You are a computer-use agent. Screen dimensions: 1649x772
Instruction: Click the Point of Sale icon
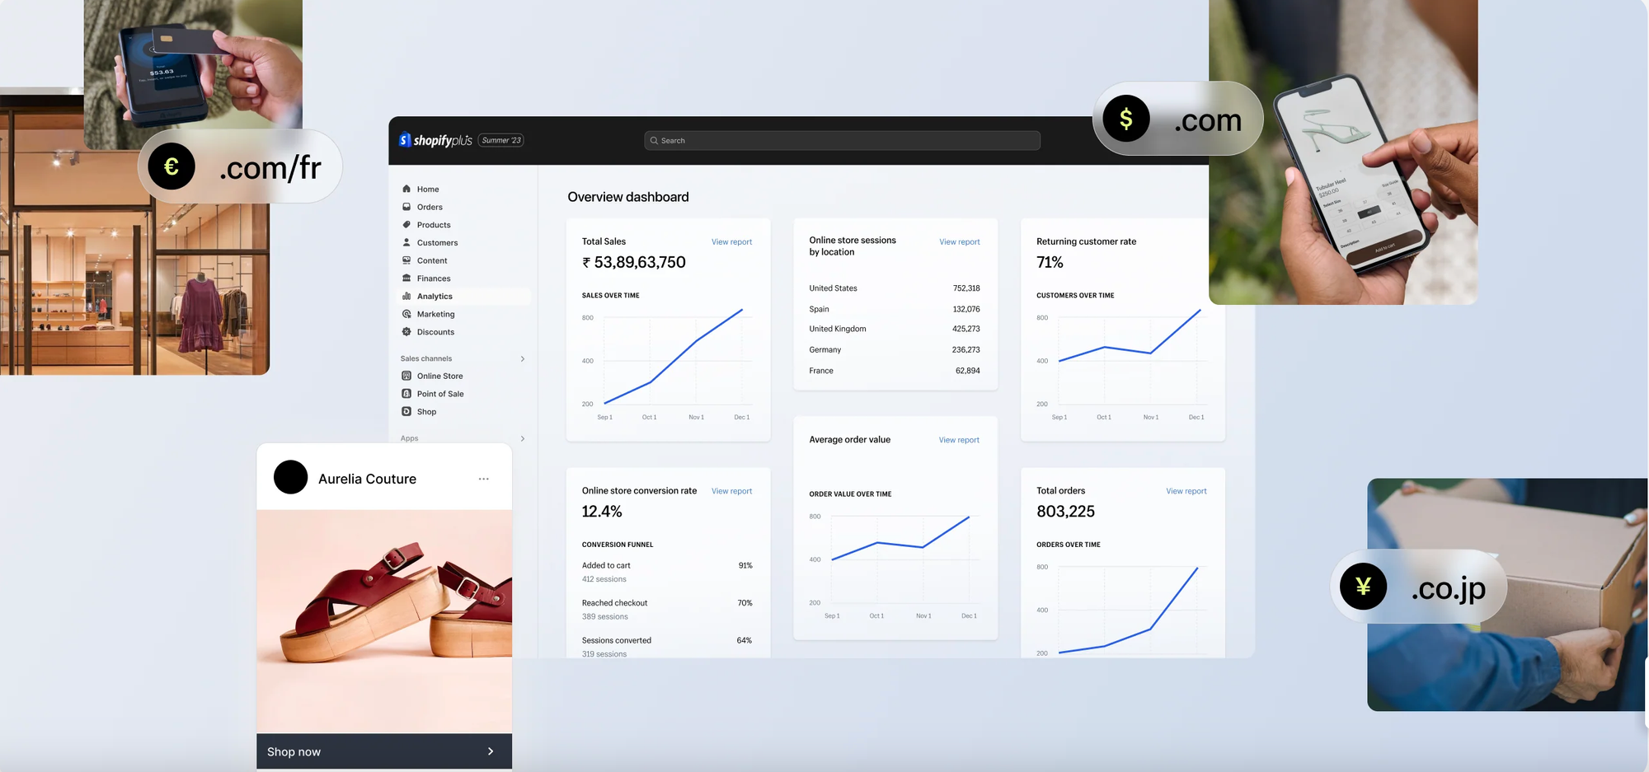point(406,394)
